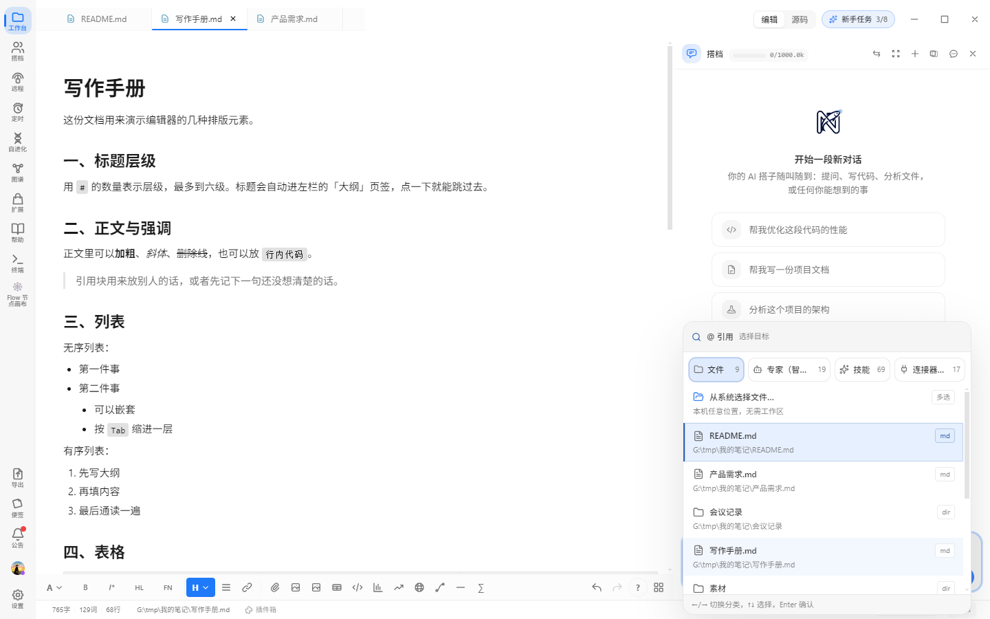Insert a code block with the code icon
The image size is (990, 619).
357,587
